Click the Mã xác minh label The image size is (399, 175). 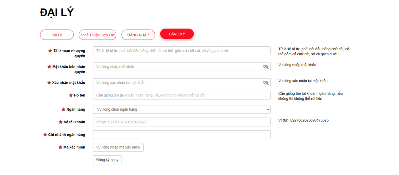click(x=74, y=147)
